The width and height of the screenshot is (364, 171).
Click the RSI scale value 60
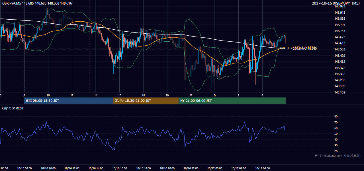[336, 128]
